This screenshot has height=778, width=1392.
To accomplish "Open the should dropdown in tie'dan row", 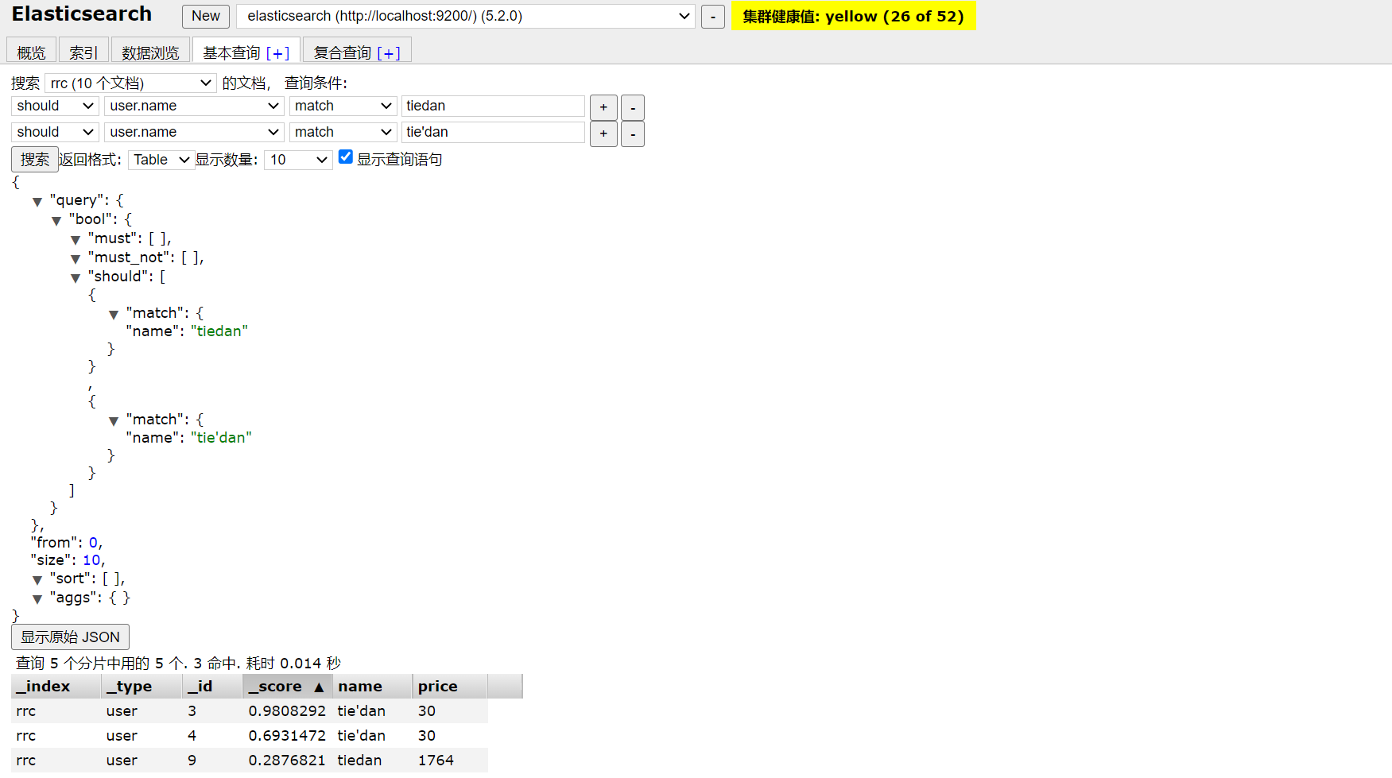I will point(55,132).
